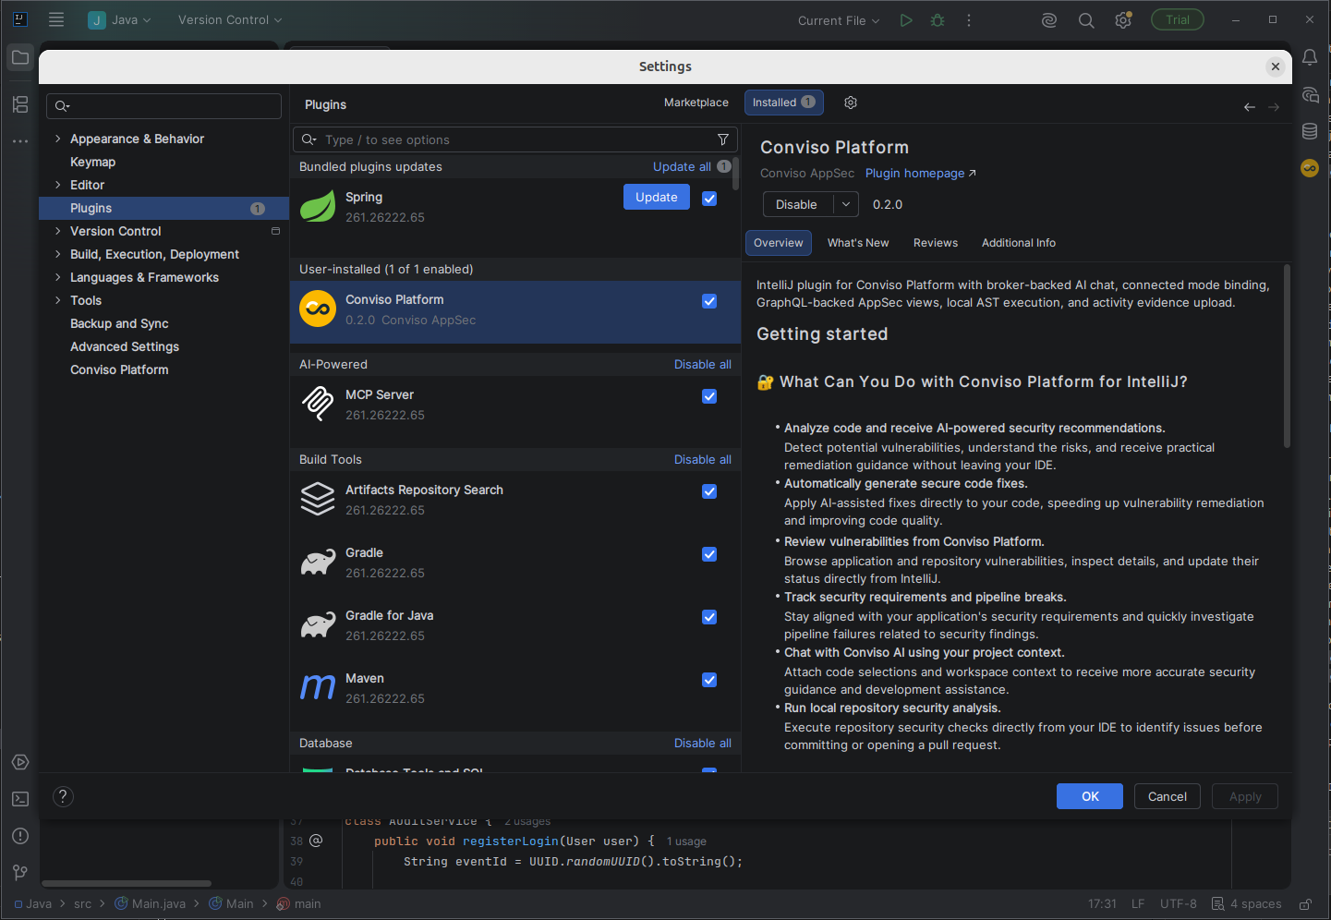Image resolution: width=1331 pixels, height=920 pixels.
Task: Select the Overview tab
Action: 779,243
